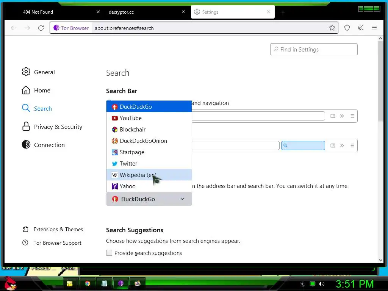
Task: Select Twitter in the engine list
Action: tap(149, 164)
